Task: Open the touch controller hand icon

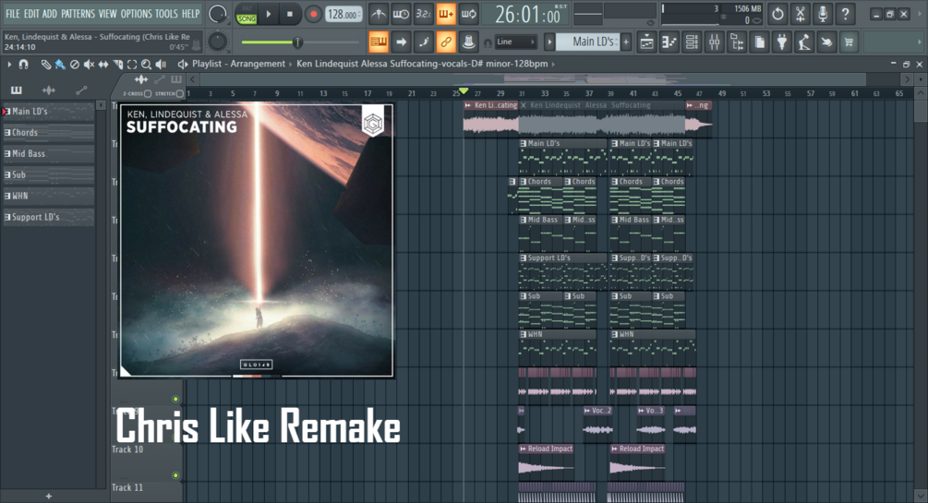Action: click(826, 42)
